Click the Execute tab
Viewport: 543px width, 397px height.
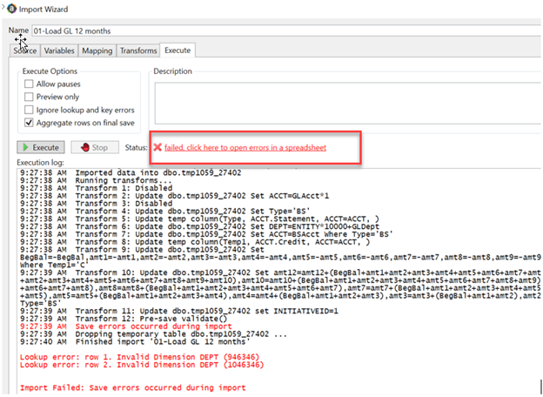(x=178, y=50)
